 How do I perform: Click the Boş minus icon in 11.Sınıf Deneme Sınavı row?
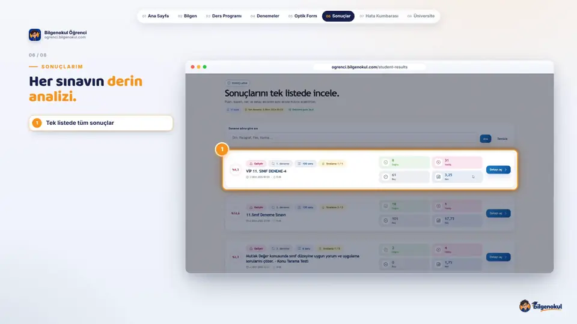coord(386,221)
